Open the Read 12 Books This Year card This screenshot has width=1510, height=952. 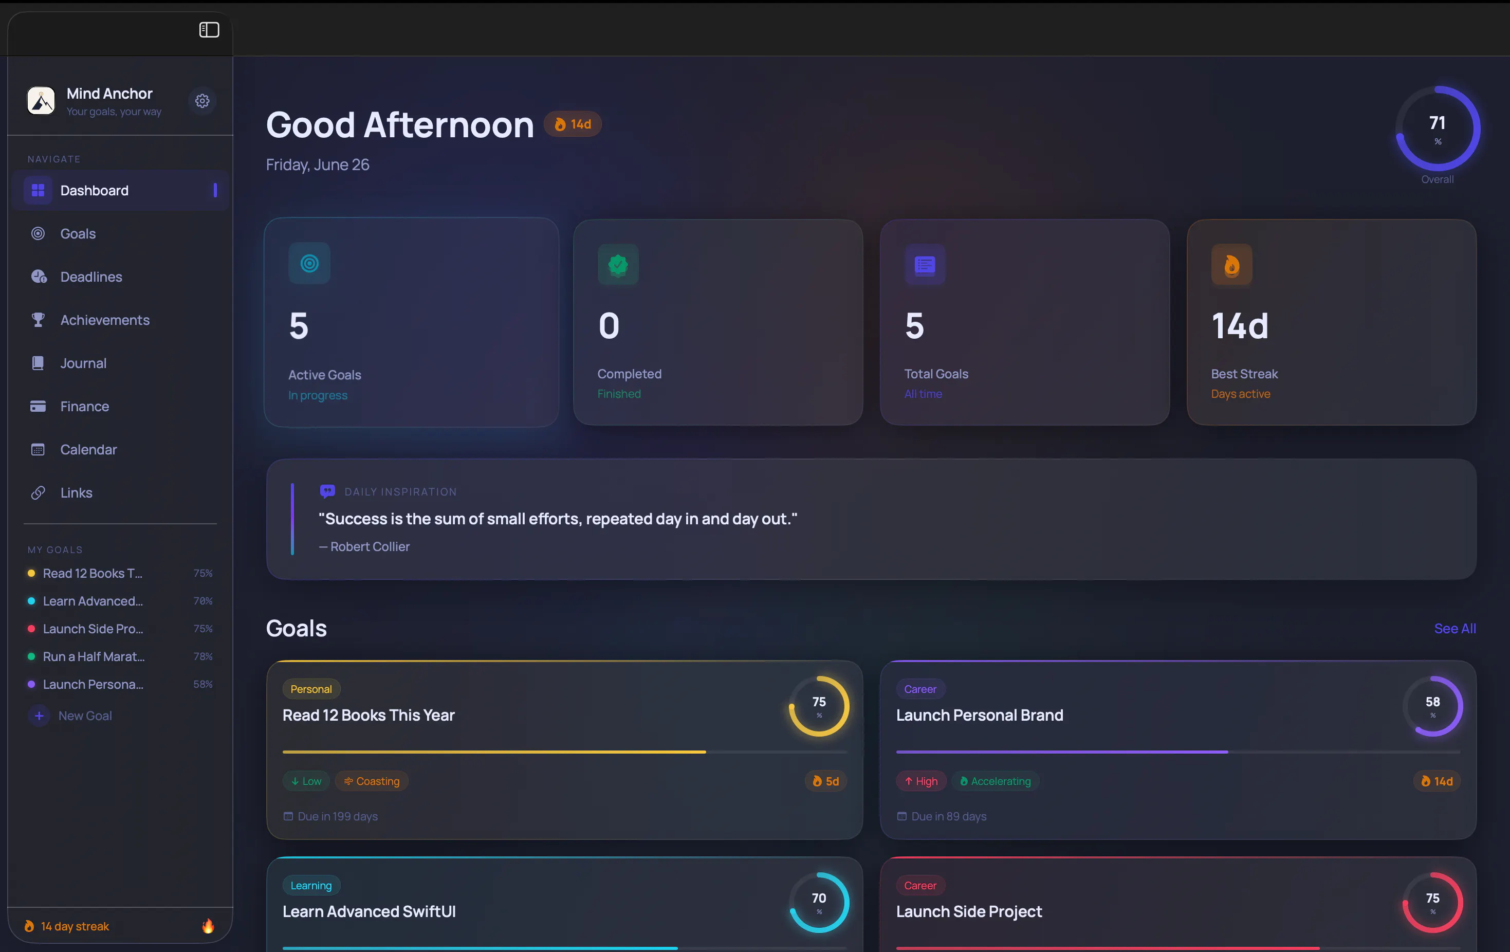tap(564, 749)
